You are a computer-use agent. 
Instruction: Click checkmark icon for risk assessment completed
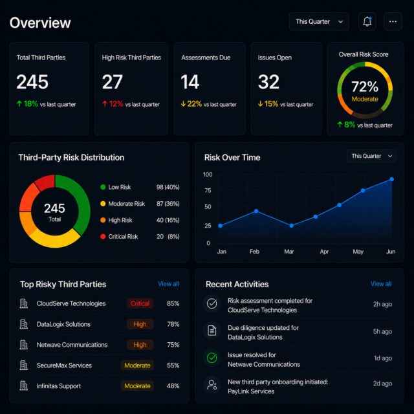click(212, 303)
